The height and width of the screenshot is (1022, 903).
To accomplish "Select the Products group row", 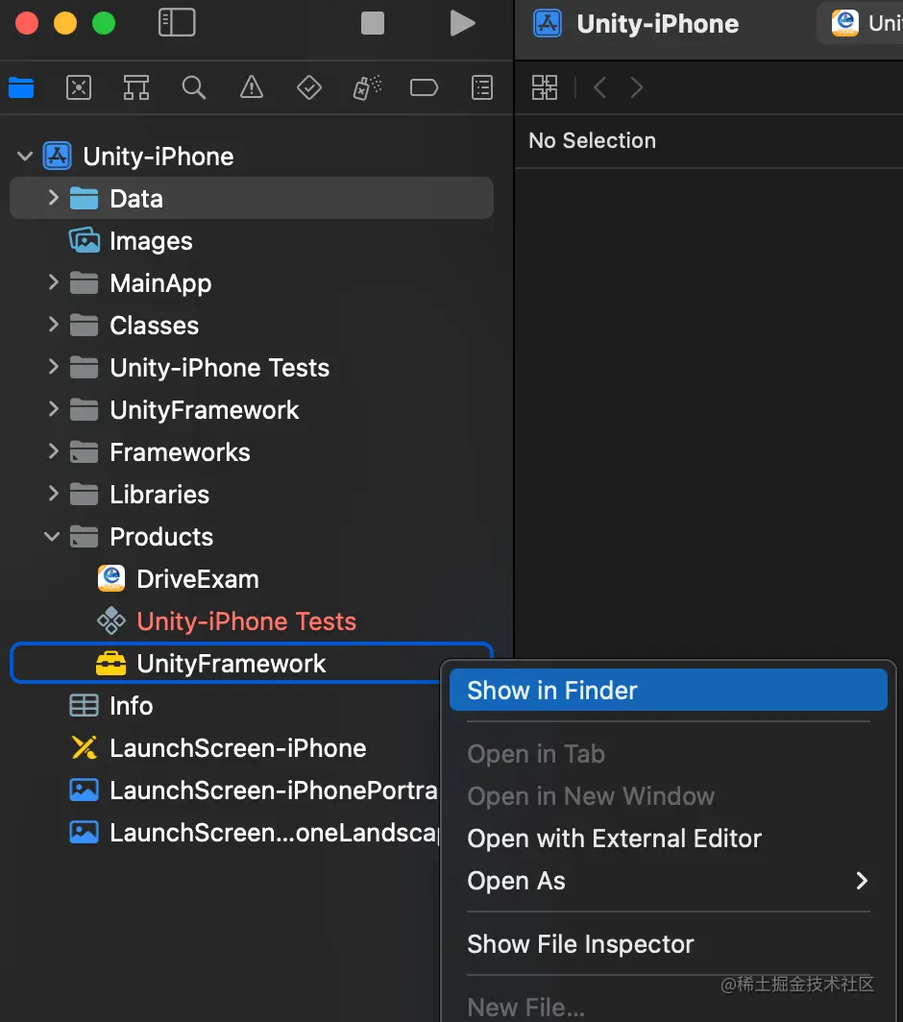I will point(252,536).
